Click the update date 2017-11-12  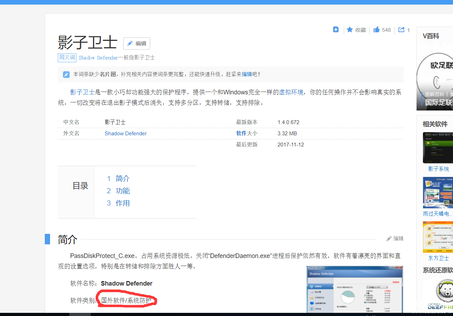[291, 145]
